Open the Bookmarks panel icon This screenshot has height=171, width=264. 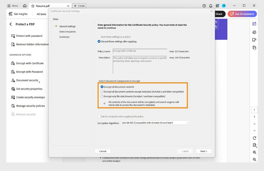coord(254,40)
